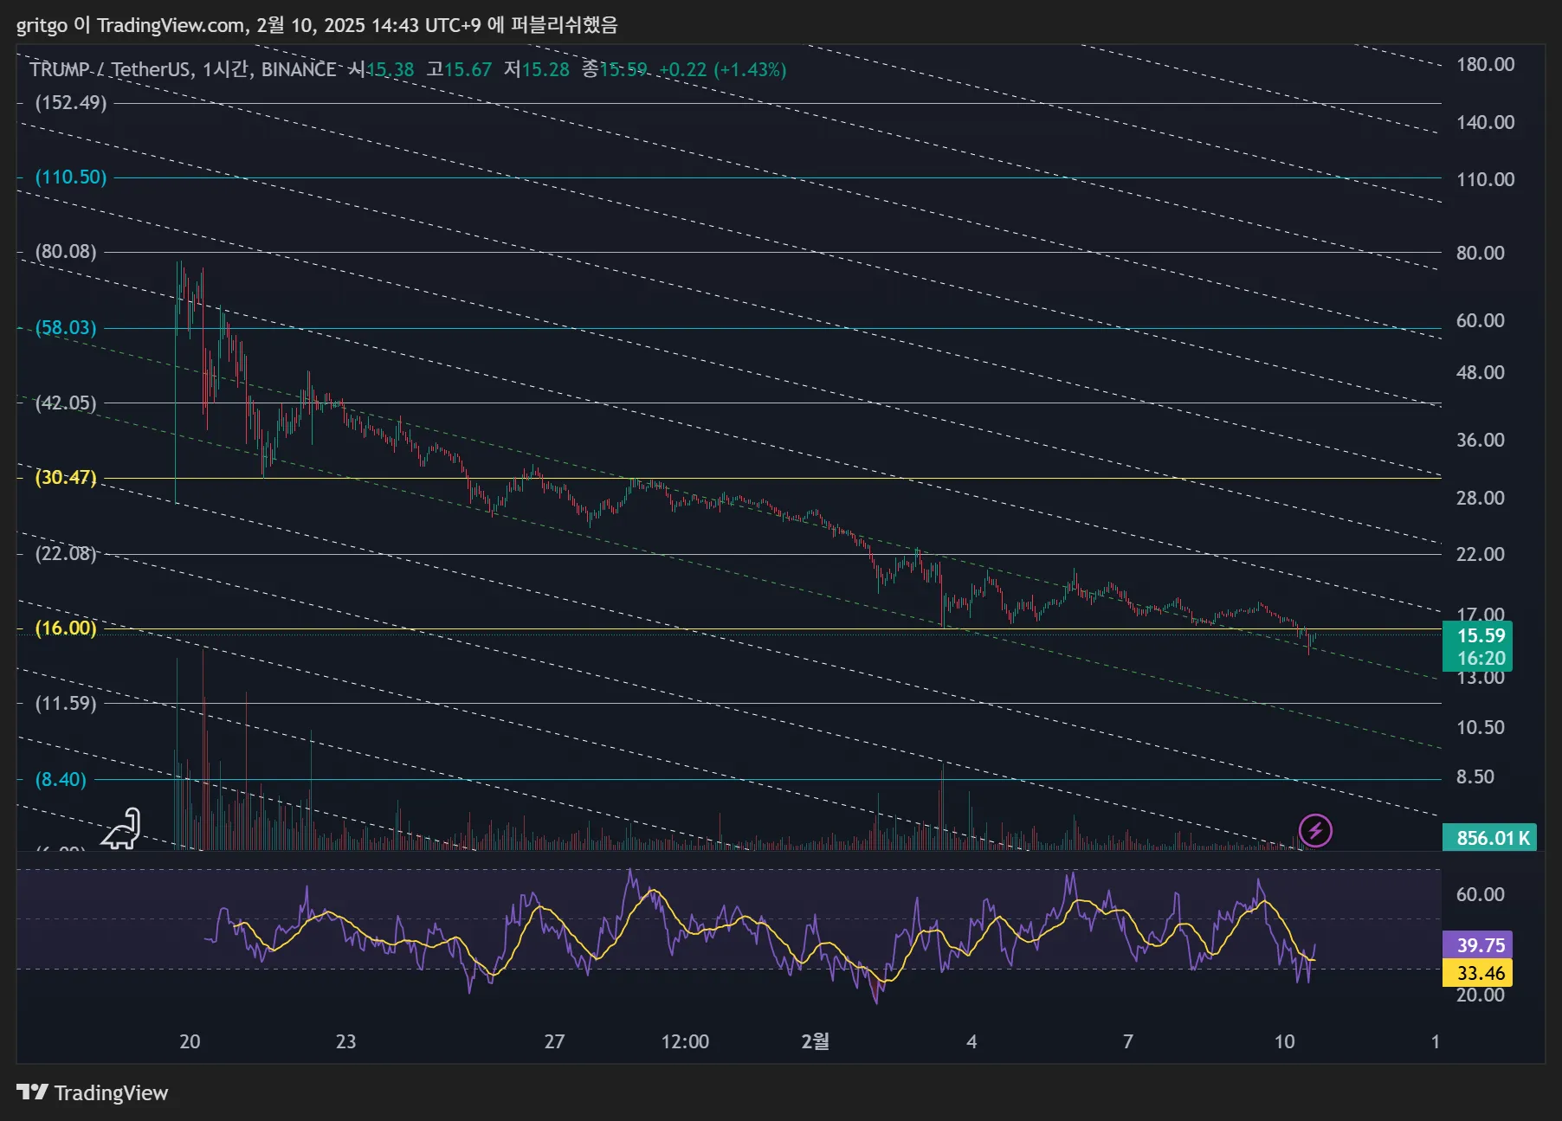Click the purple RSI value 39.75
1562x1121 pixels.
(1478, 945)
